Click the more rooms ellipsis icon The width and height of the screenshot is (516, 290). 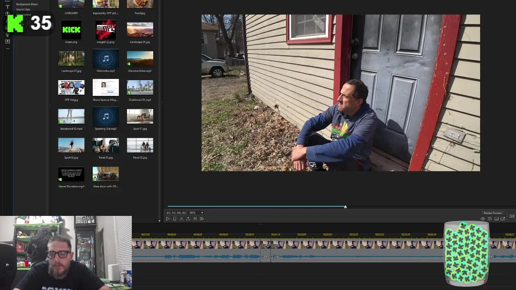pyautogui.click(x=7, y=49)
